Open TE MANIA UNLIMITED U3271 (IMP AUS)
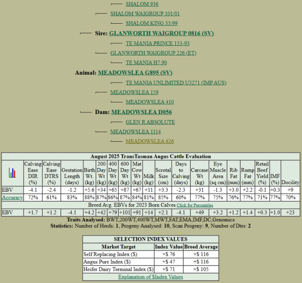Screen dimensions: 302x283 tap(176, 83)
